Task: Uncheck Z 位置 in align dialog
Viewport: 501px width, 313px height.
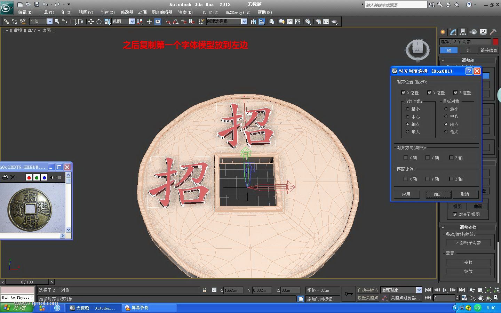Action: (x=455, y=93)
